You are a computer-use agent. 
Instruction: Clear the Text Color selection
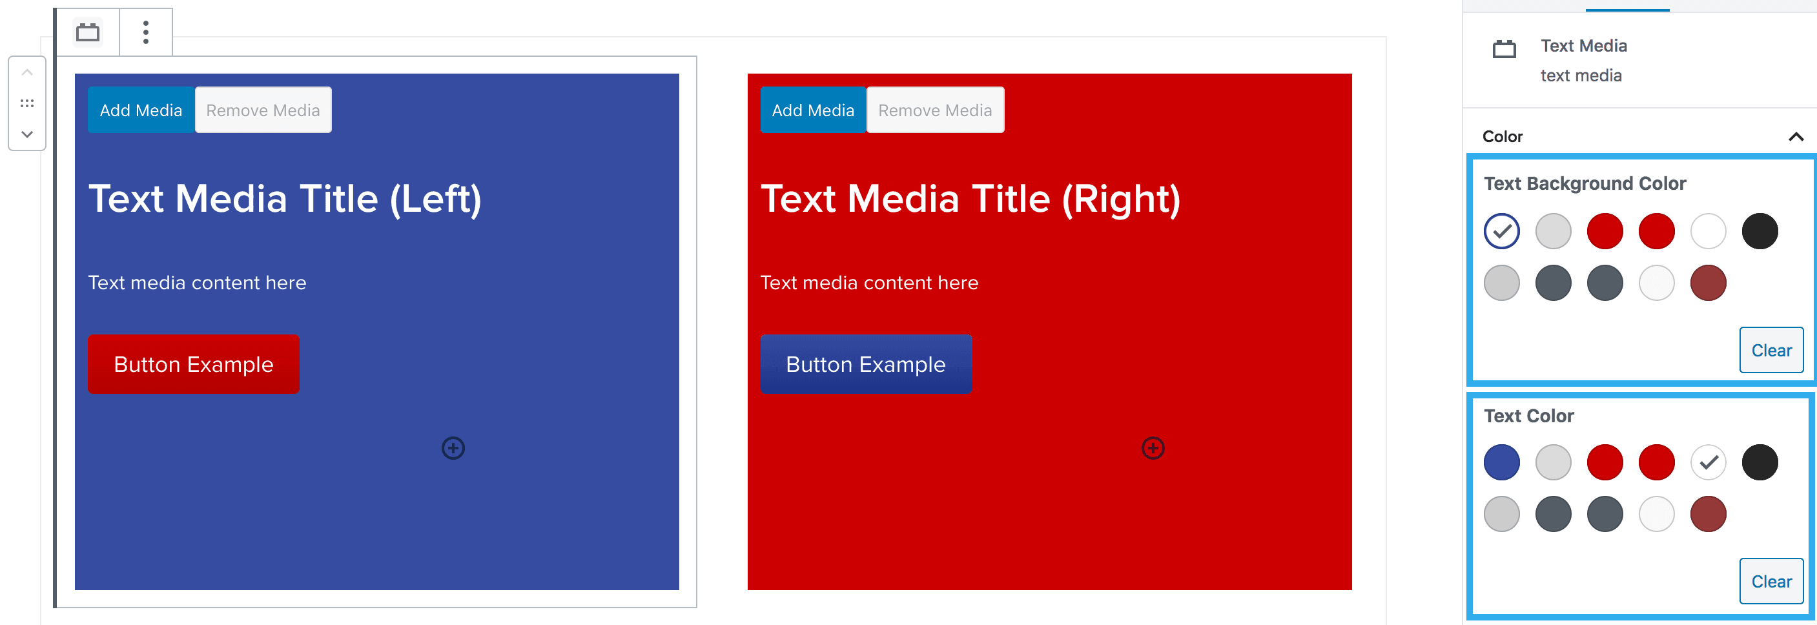pos(1771,580)
